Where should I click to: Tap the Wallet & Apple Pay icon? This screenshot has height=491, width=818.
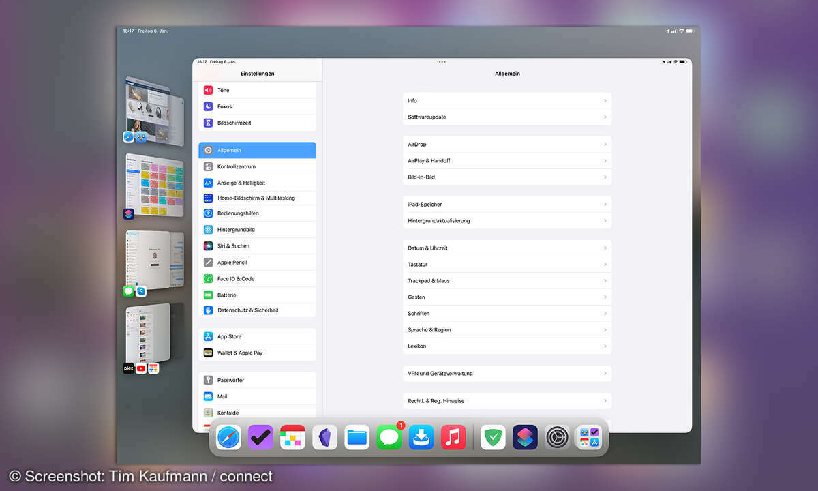208,353
